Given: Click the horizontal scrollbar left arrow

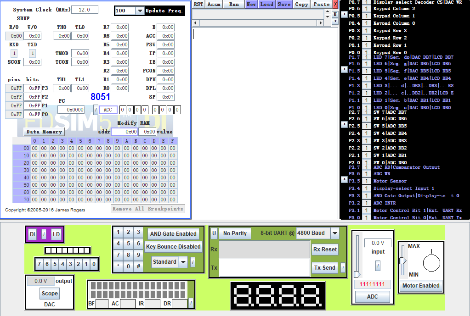Looking at the screenshot, I should (x=195, y=23).
